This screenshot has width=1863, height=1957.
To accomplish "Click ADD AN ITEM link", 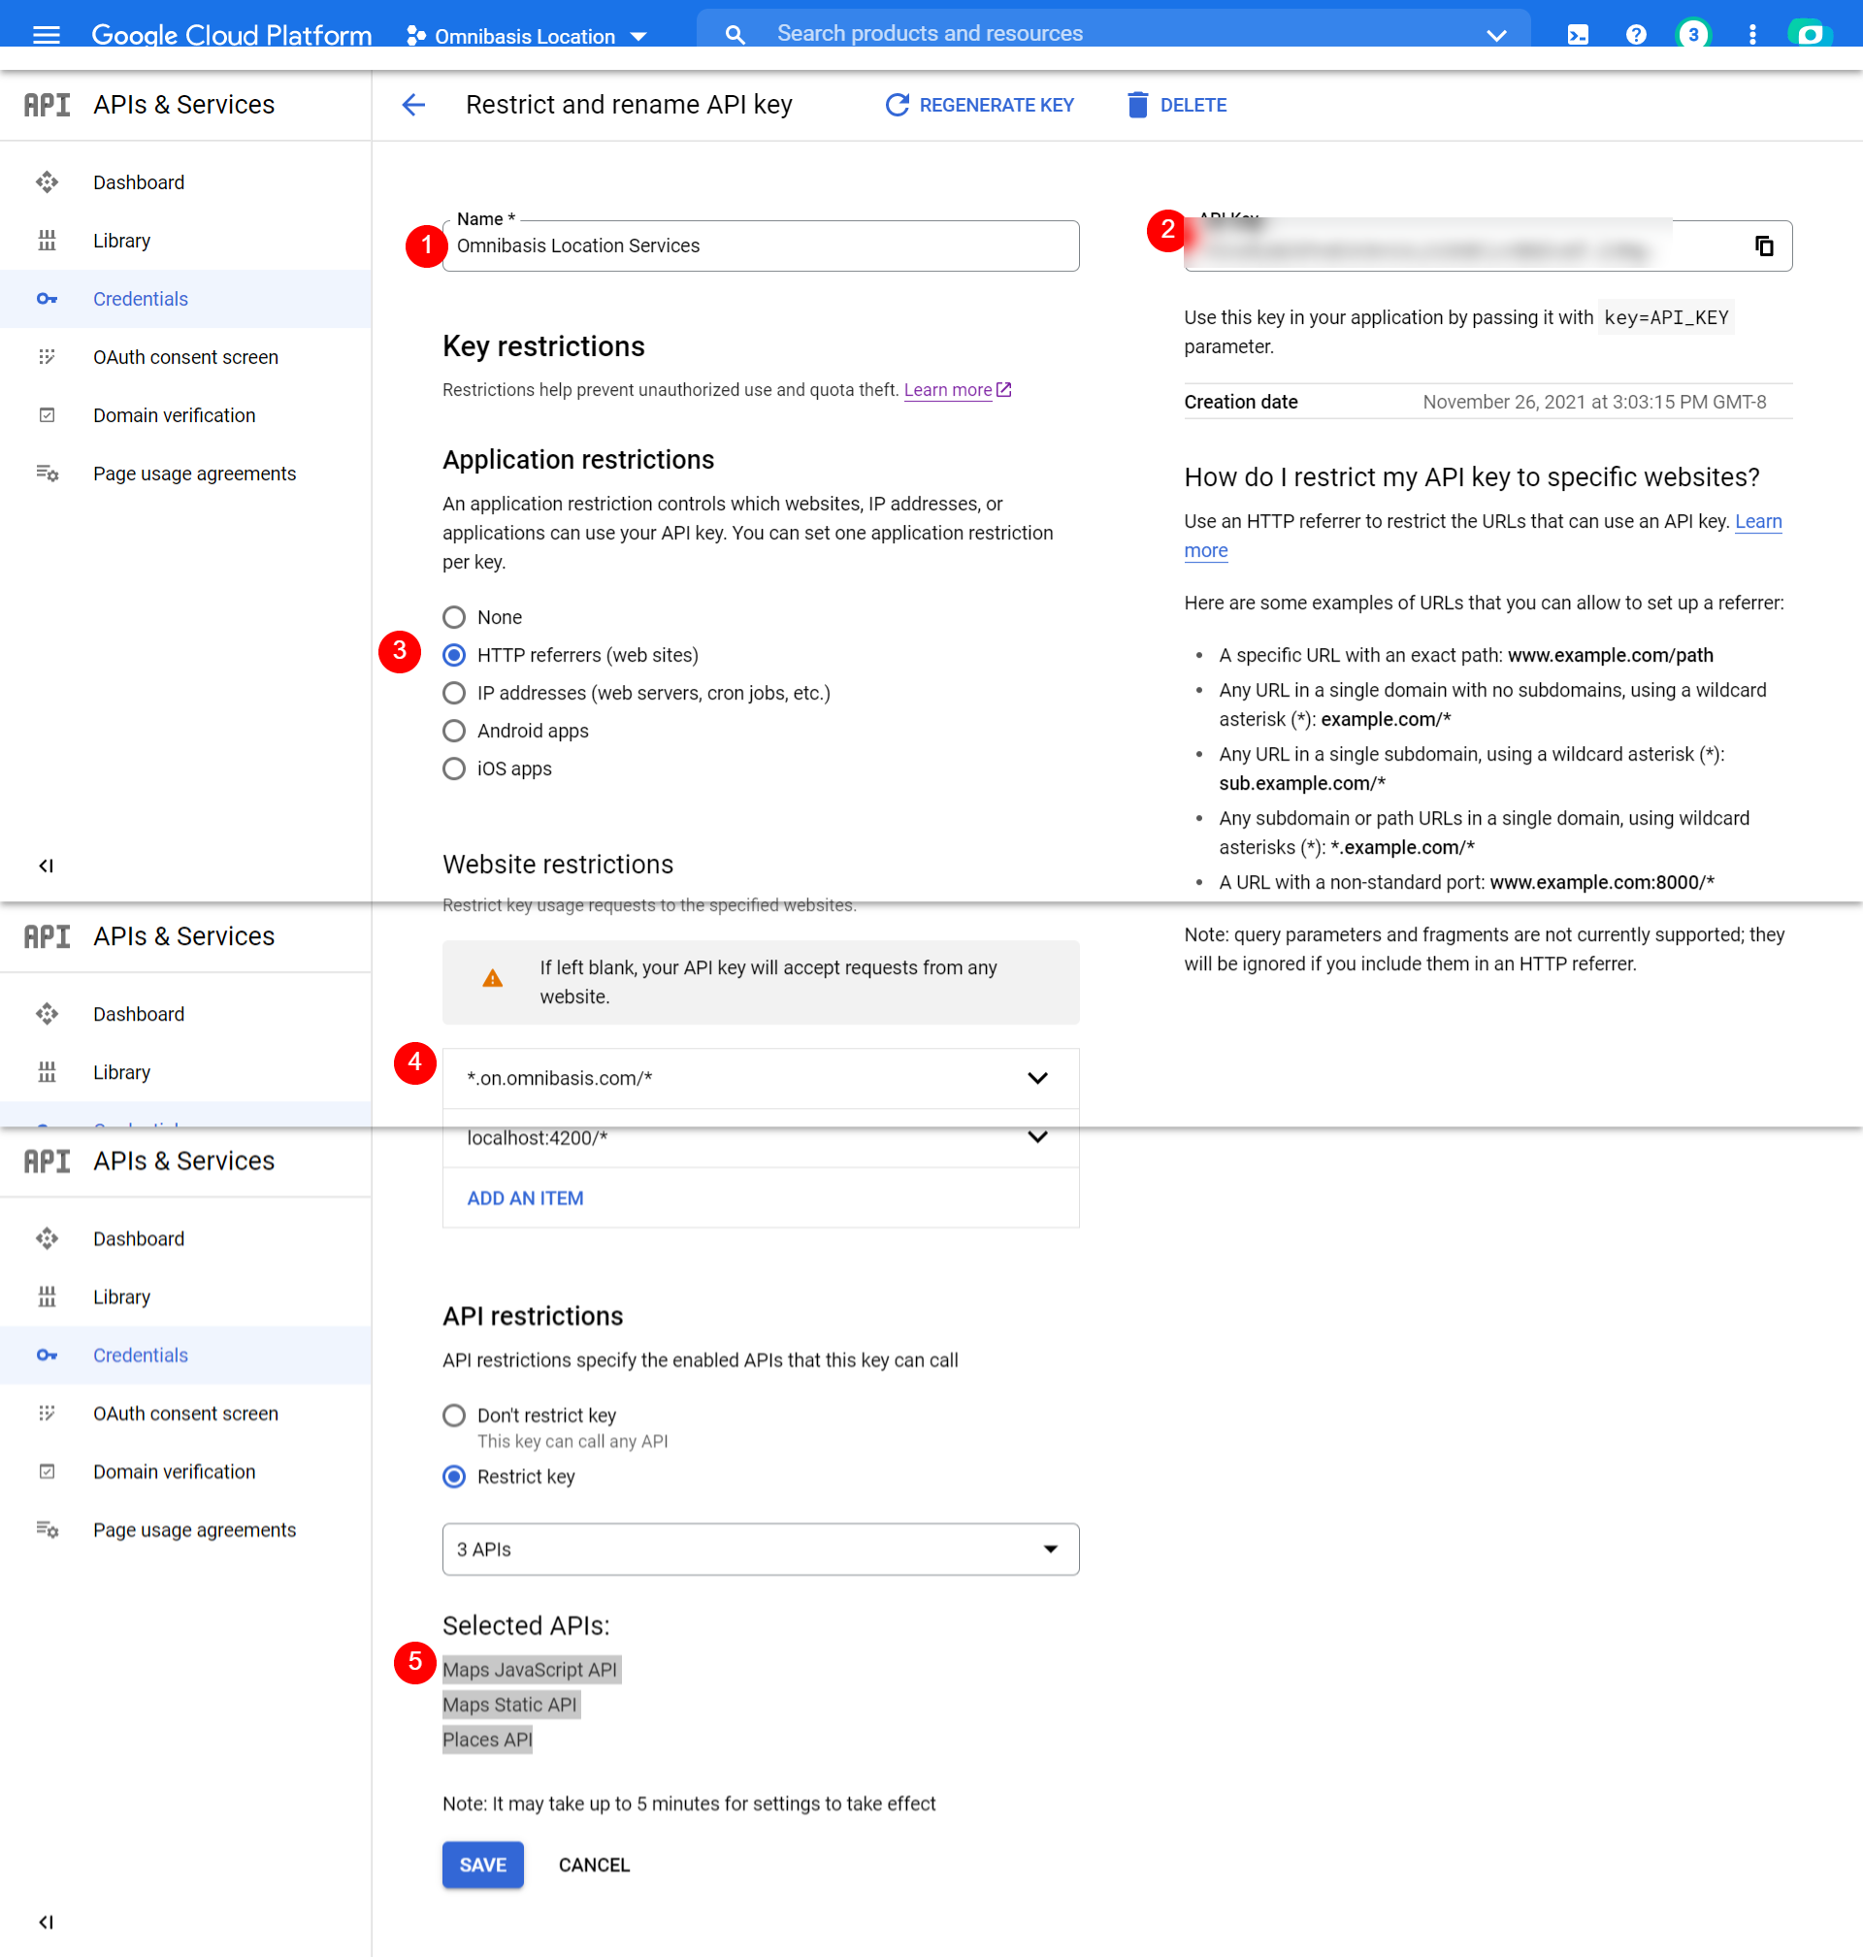I will pyautogui.click(x=525, y=1197).
